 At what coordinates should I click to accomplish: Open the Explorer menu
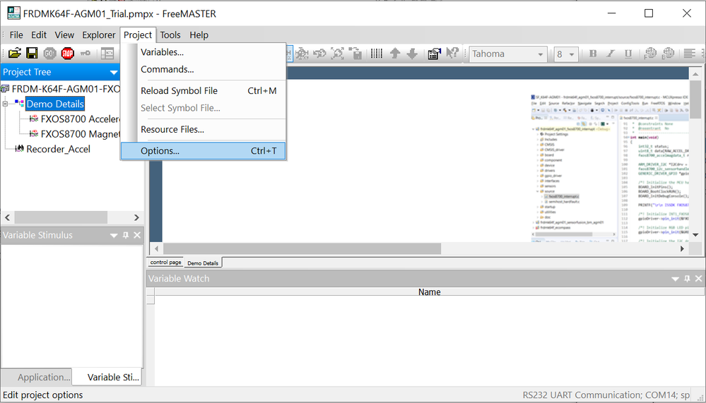coord(99,35)
